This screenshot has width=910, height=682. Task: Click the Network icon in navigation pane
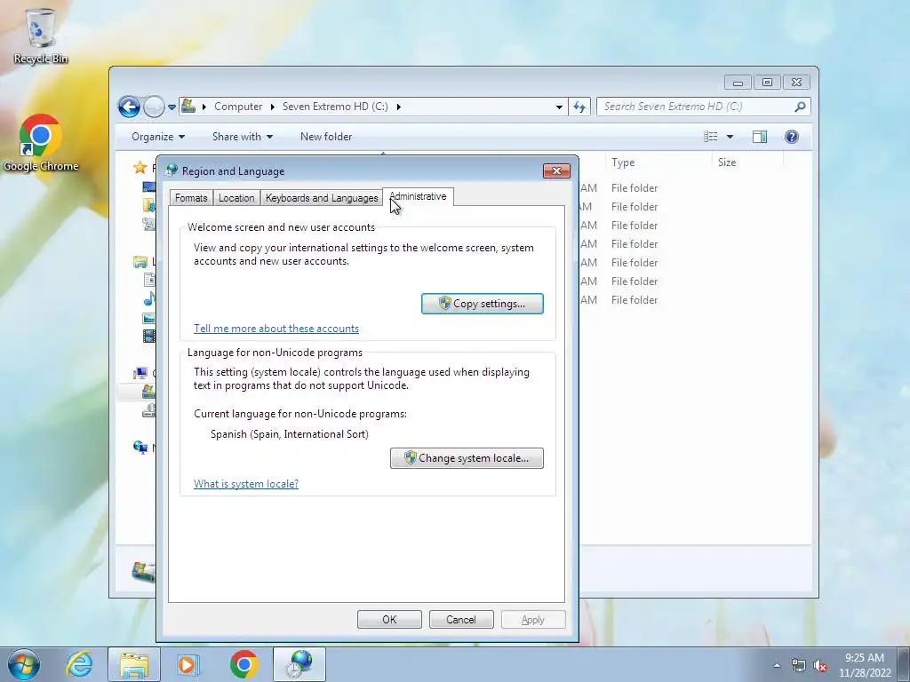coord(140,448)
